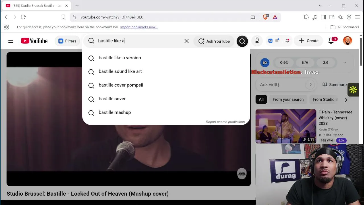Clear the search box with the X
The image size is (364, 205).
coord(187,41)
